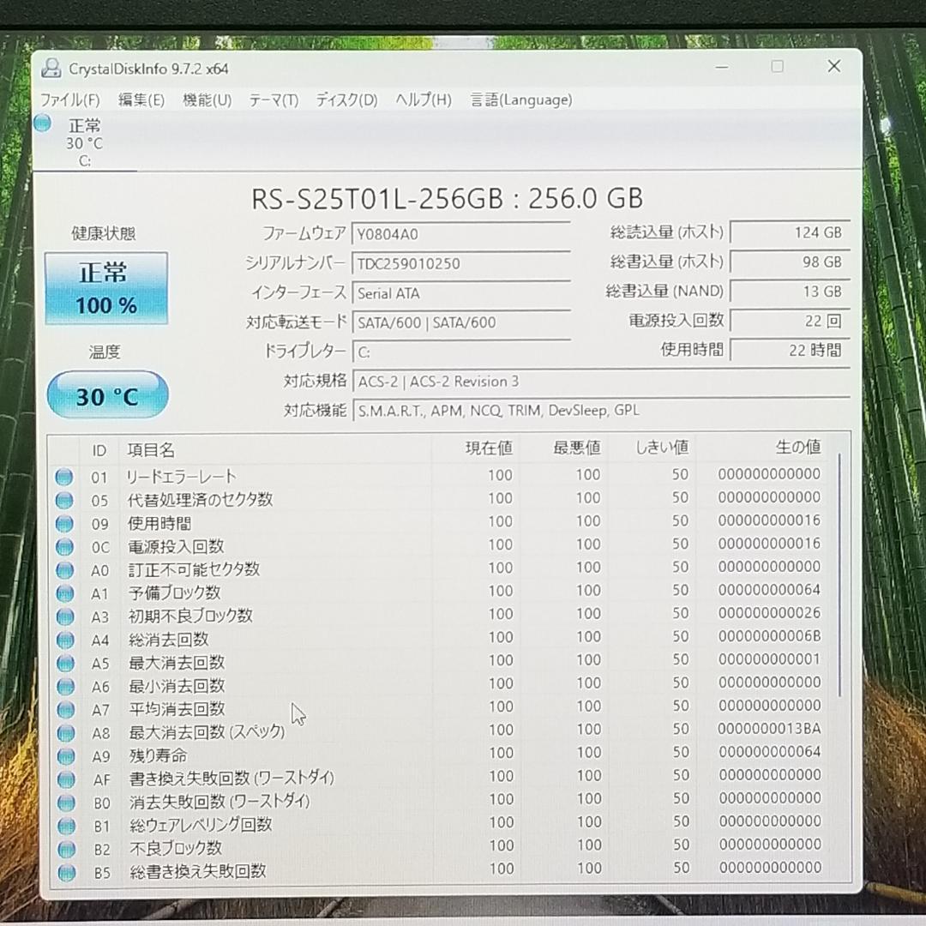Select the status indicator beside 代替処理済のセクタ数

(64, 500)
